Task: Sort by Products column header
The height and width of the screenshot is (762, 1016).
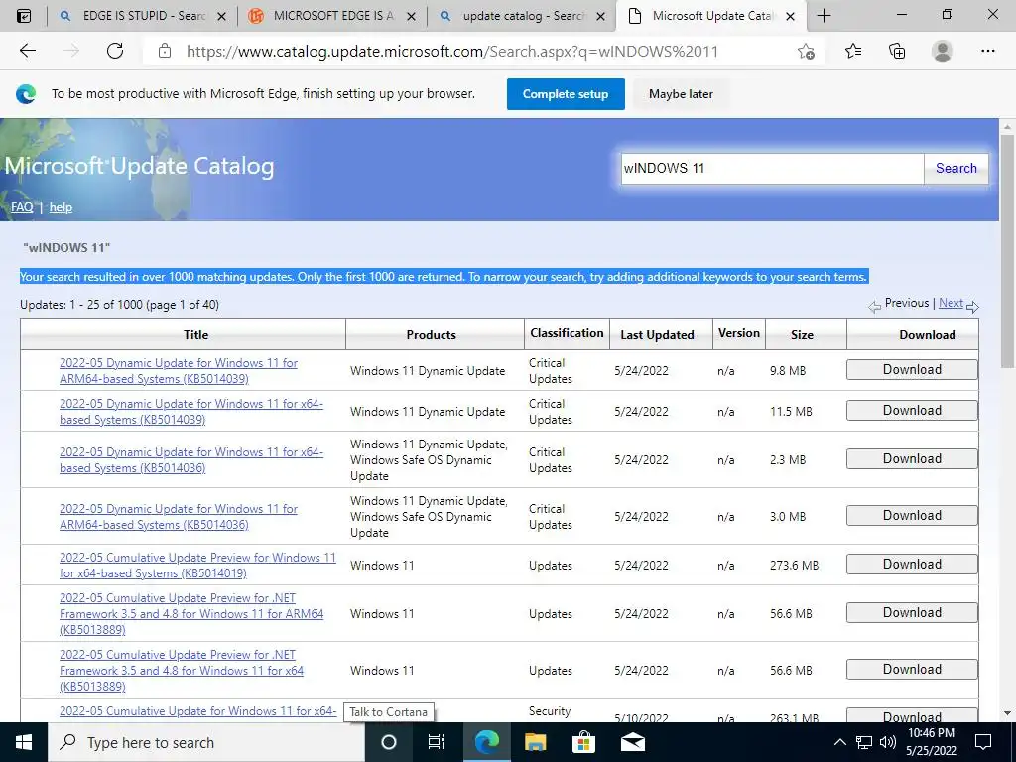Action: coord(431,335)
